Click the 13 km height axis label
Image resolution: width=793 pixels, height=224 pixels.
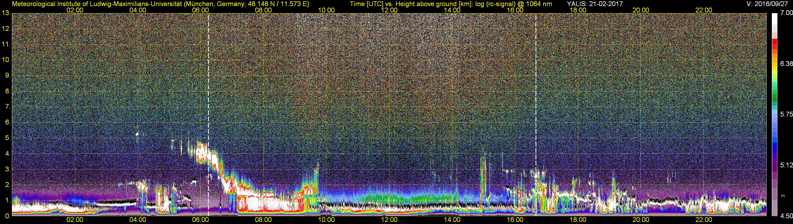(x=6, y=13)
